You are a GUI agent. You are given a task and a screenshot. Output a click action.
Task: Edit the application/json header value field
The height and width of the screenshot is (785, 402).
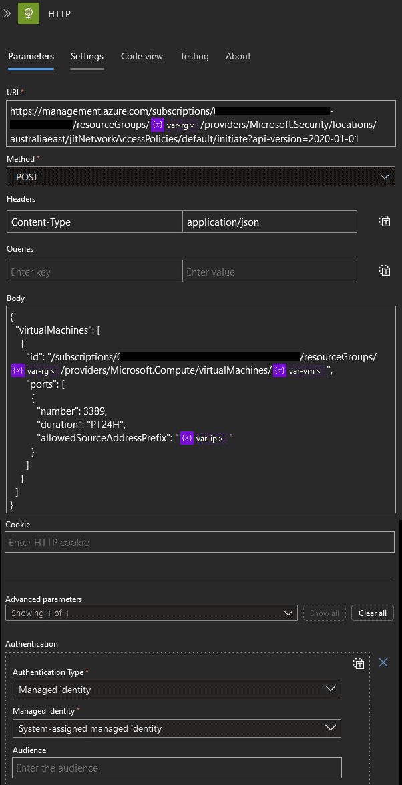(x=270, y=222)
